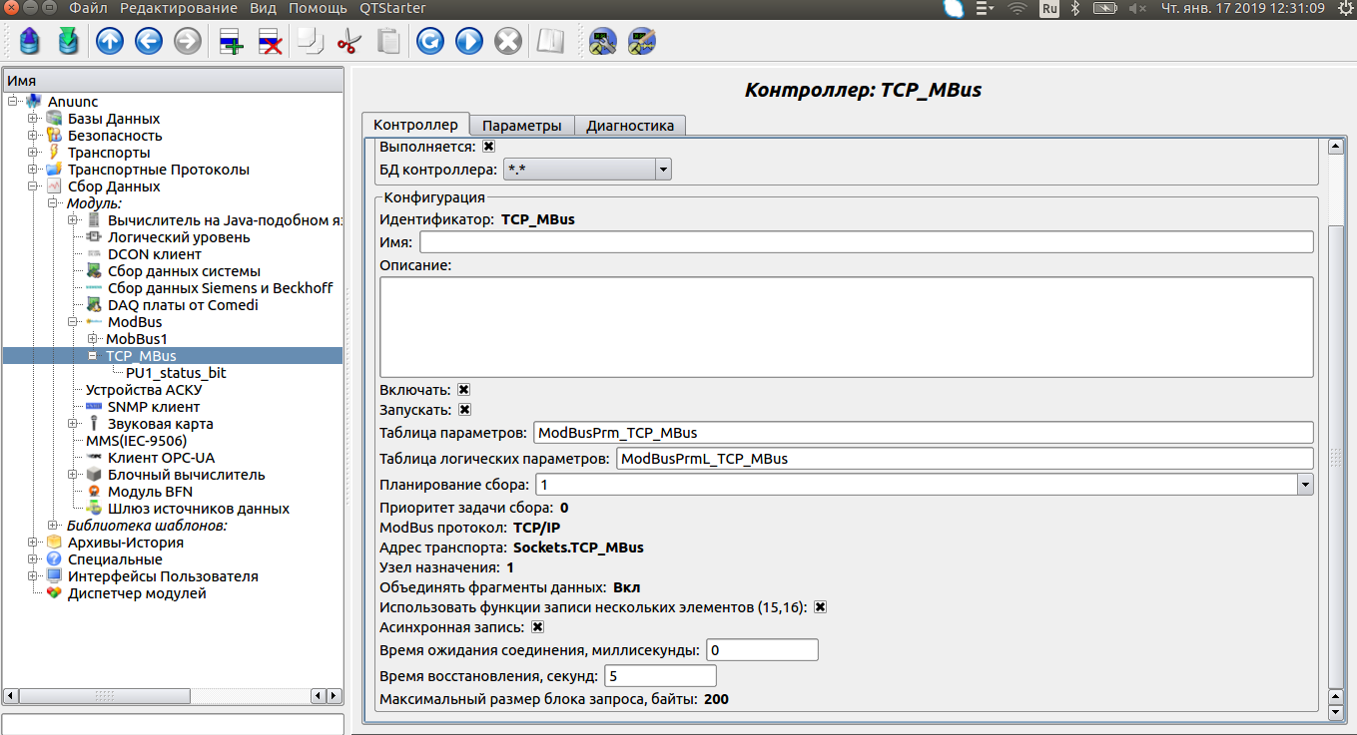Refresh the page with the circular arrow icon
The image size is (1357, 735).
click(x=430, y=42)
